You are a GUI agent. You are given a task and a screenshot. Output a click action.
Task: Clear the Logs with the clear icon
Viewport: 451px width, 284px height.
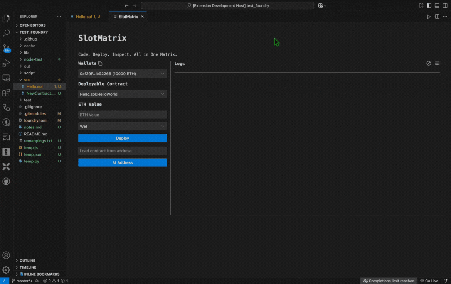pyautogui.click(x=429, y=63)
